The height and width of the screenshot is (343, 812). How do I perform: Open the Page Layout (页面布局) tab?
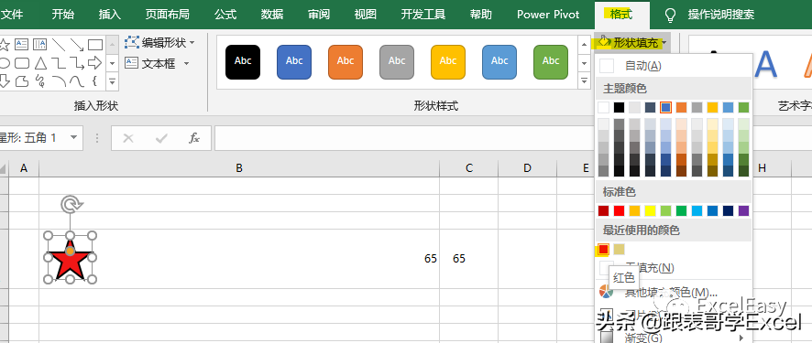tap(168, 15)
